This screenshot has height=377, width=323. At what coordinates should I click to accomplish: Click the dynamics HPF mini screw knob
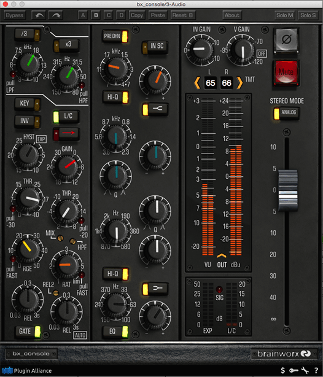[72, 241]
